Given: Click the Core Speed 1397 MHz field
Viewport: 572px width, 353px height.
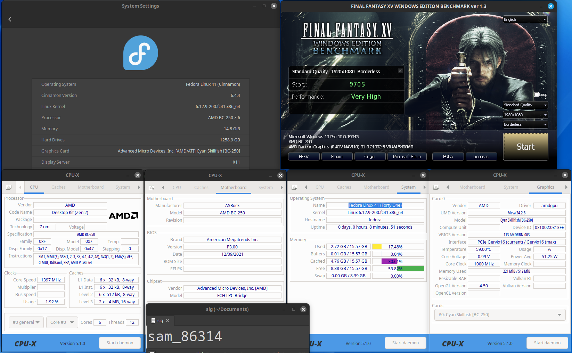Looking at the screenshot, I should point(51,280).
